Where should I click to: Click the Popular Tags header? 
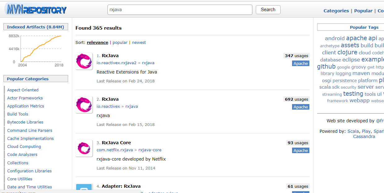click(364, 27)
